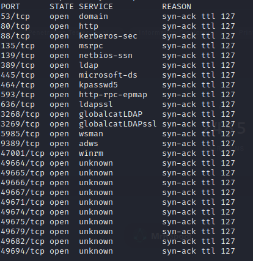Click the adws service text
The width and height of the screenshot is (253, 261).
click(89, 144)
